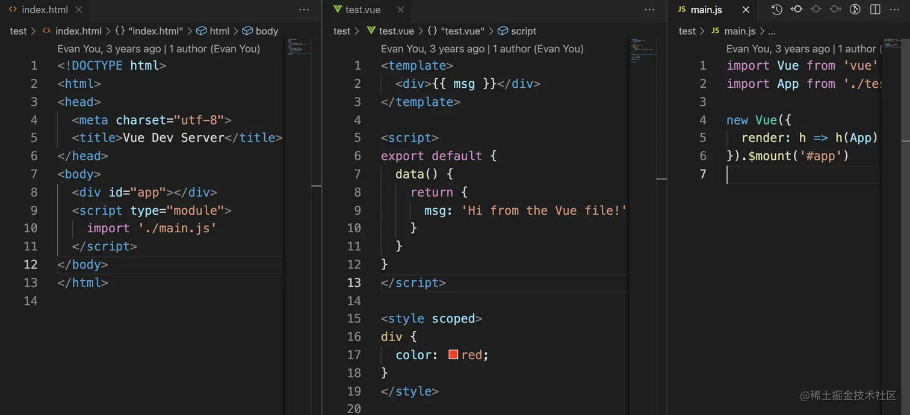This screenshot has width=910, height=415.
Task: Close the main.js tab
Action: [746, 10]
